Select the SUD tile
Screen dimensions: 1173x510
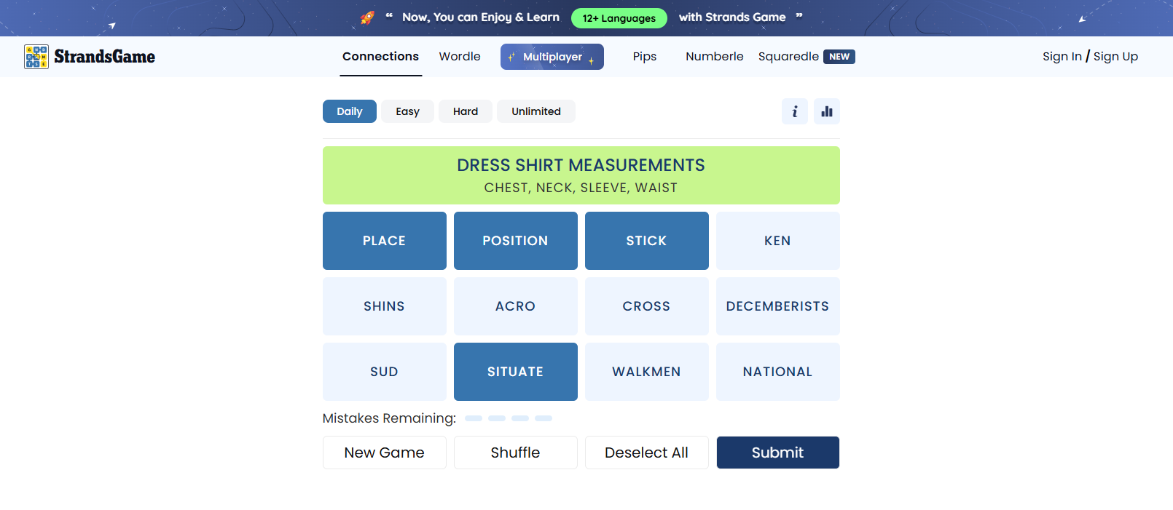pyautogui.click(x=385, y=372)
